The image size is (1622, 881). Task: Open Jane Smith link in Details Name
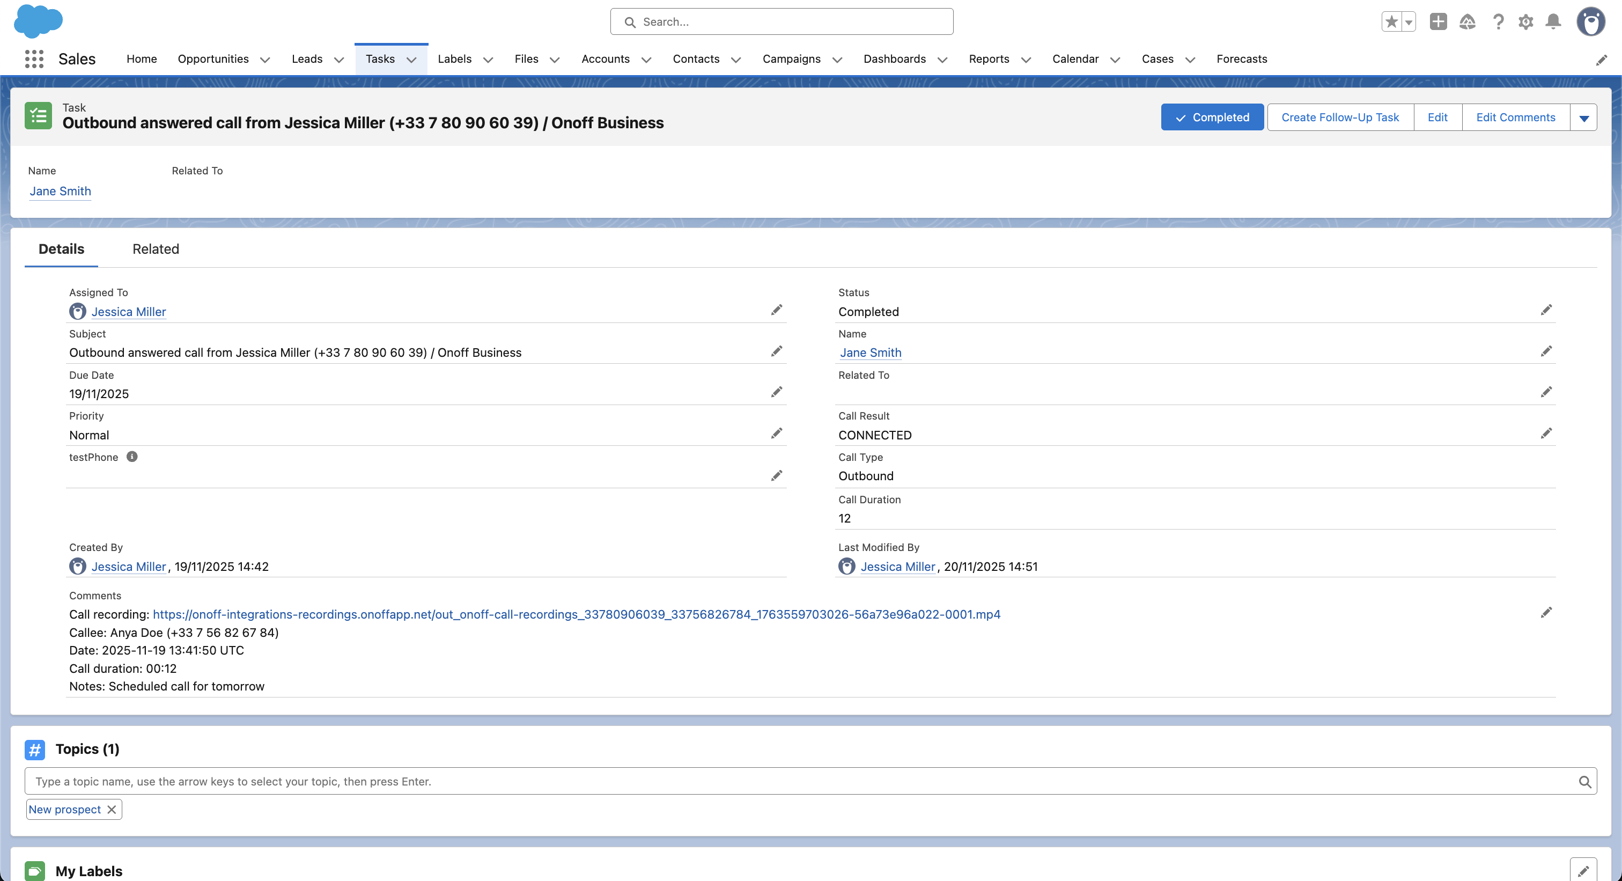(870, 353)
